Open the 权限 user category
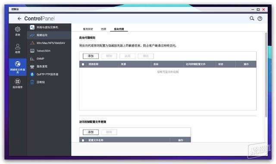This screenshot has width=276, height=164. [18, 49]
